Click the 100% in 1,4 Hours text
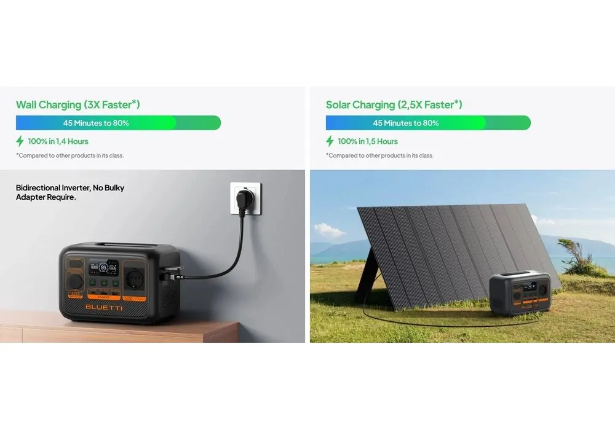 click(x=58, y=141)
